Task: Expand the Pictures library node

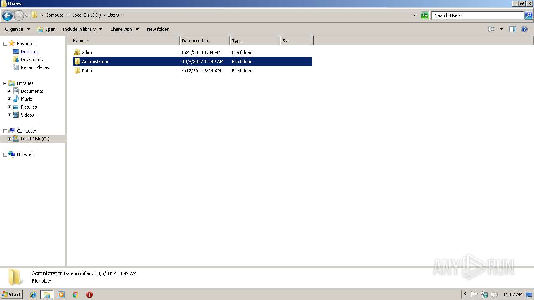Action: point(9,107)
